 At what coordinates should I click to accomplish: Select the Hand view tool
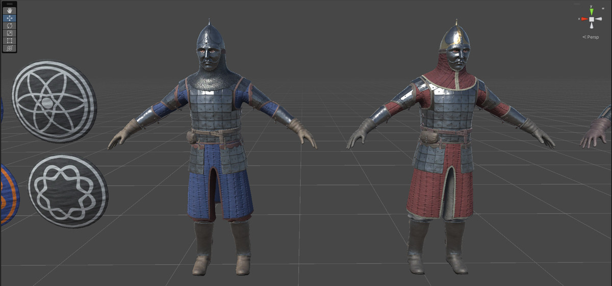[9, 11]
